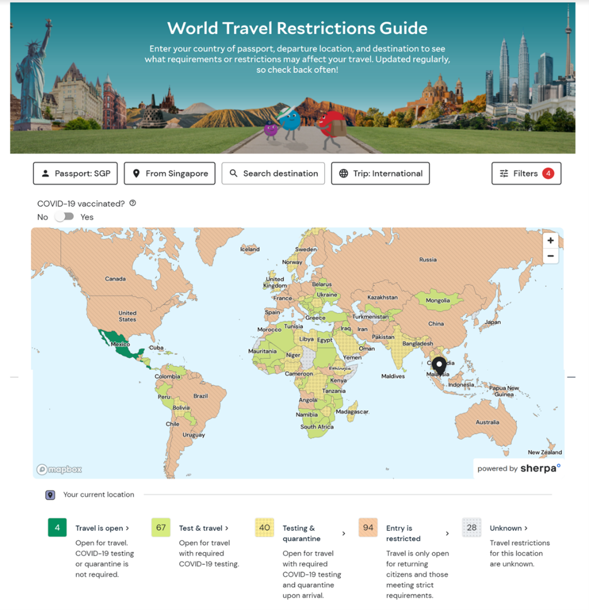Select the No vaccinated label
This screenshot has width=589, height=610.
[43, 217]
